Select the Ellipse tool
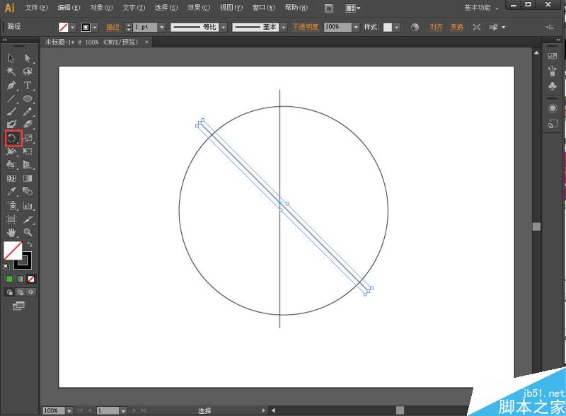This screenshot has height=416, width=566. [28, 98]
